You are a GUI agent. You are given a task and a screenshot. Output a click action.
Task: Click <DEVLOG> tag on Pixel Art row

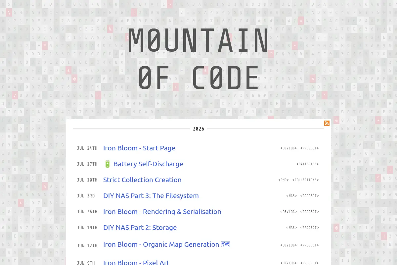tap(288, 263)
